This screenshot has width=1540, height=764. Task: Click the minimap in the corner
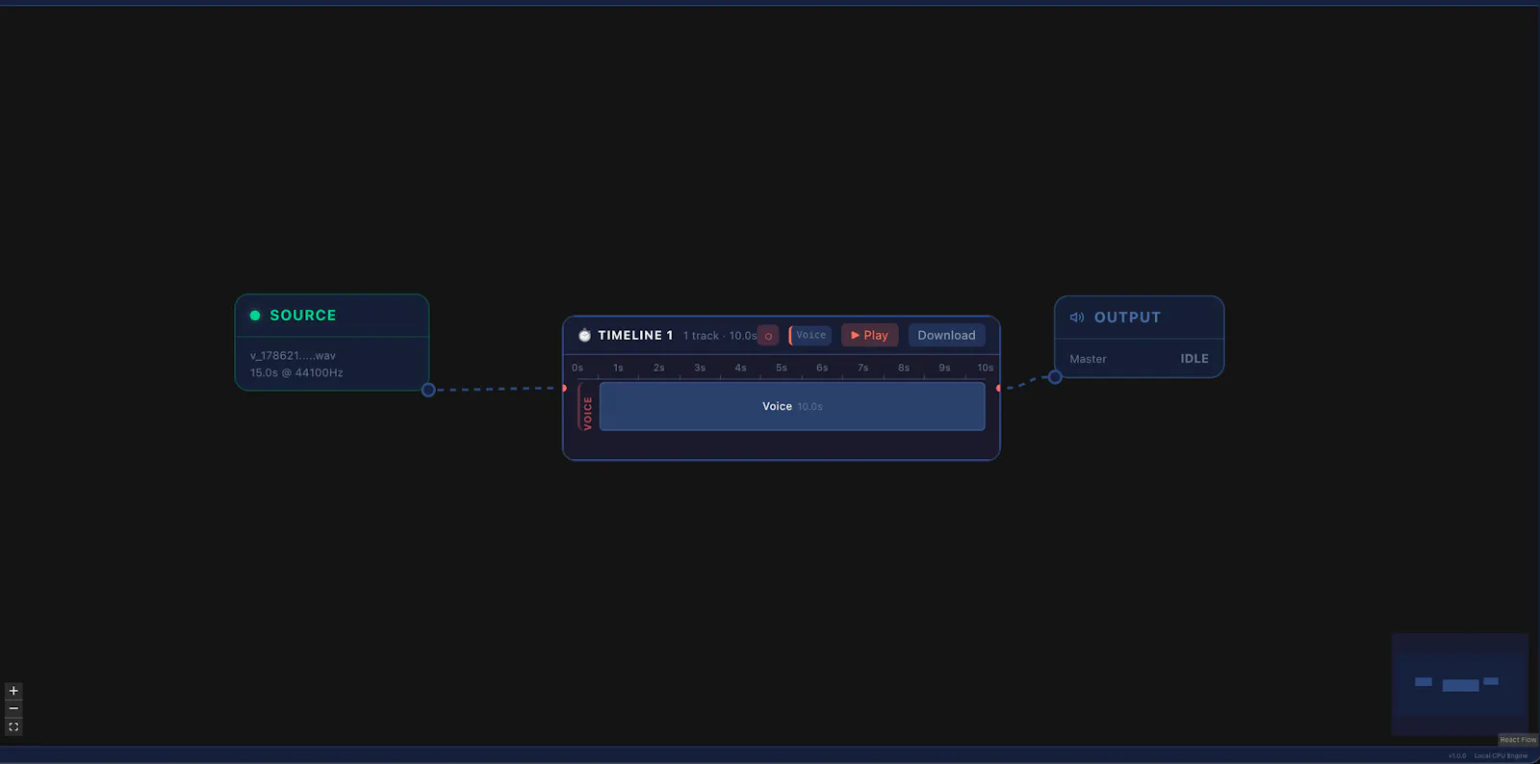point(1460,684)
